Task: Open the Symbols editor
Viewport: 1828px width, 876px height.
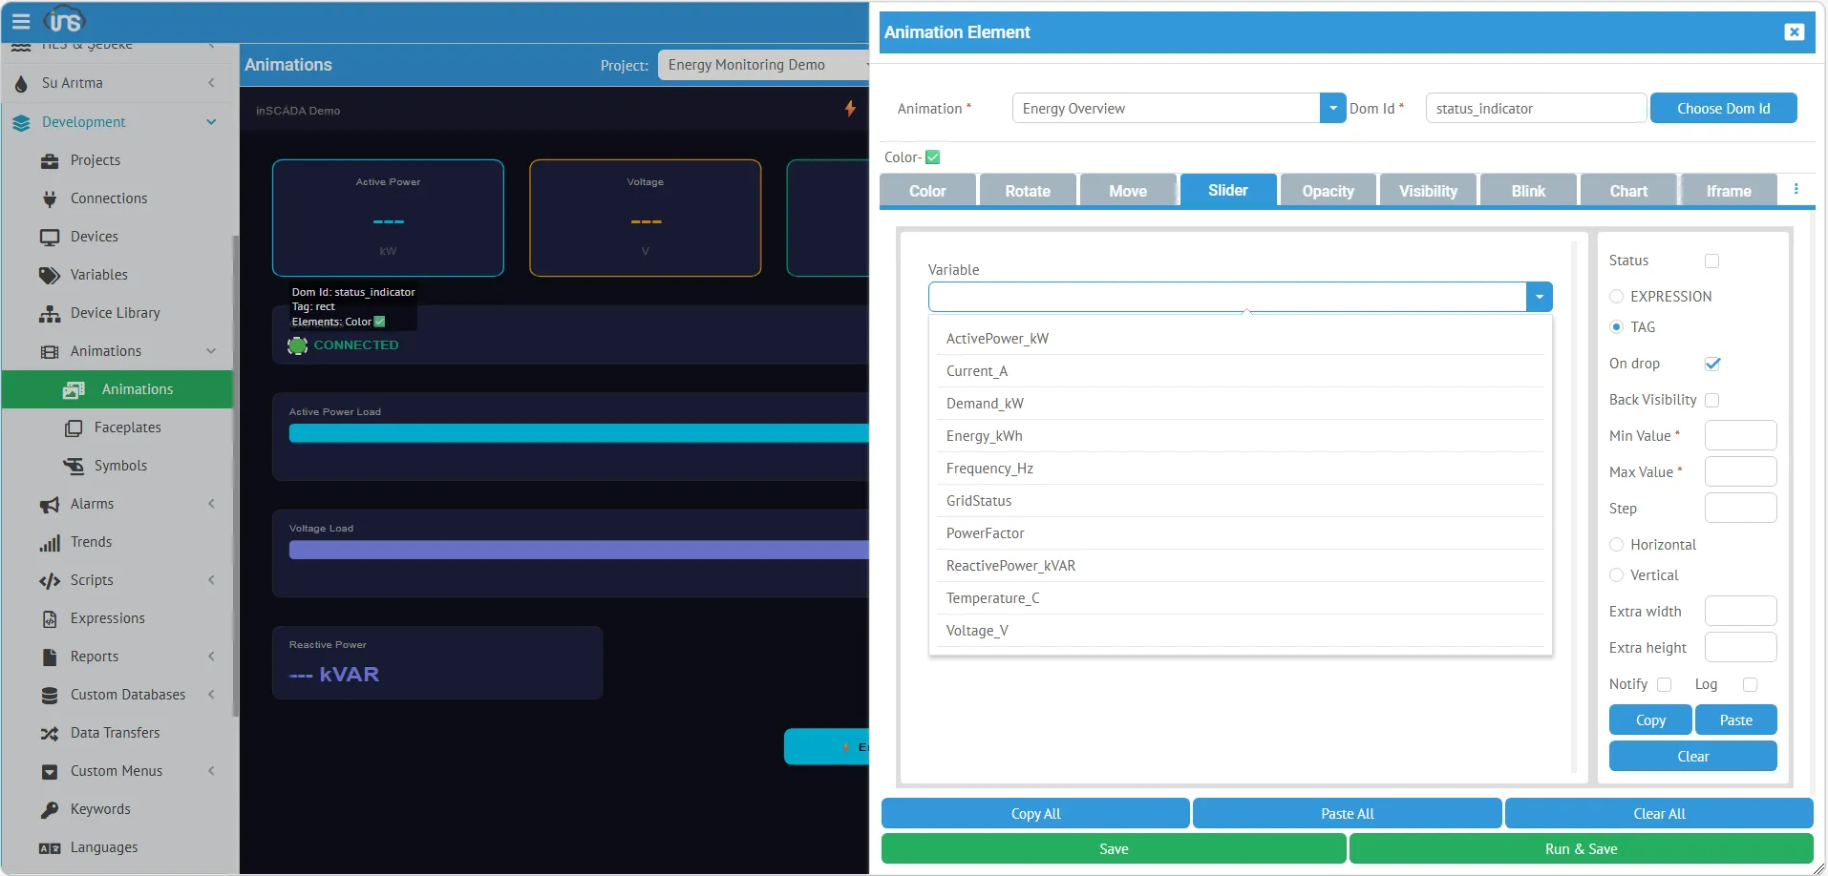Action: pyautogui.click(x=120, y=465)
